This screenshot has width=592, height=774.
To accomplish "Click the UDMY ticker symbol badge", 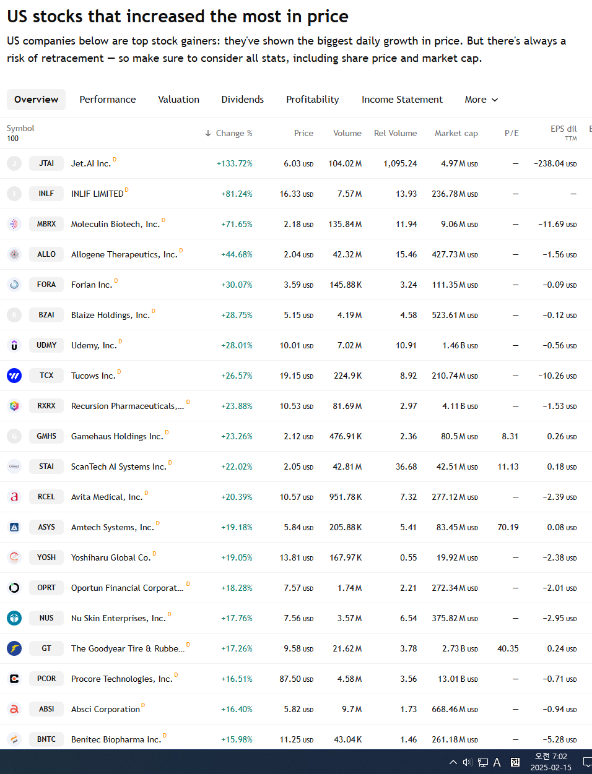I will pyautogui.click(x=46, y=345).
